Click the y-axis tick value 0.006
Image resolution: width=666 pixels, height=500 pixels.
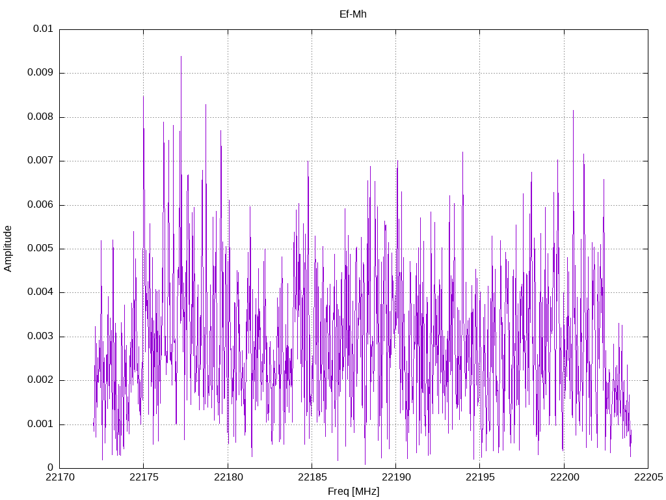point(40,205)
